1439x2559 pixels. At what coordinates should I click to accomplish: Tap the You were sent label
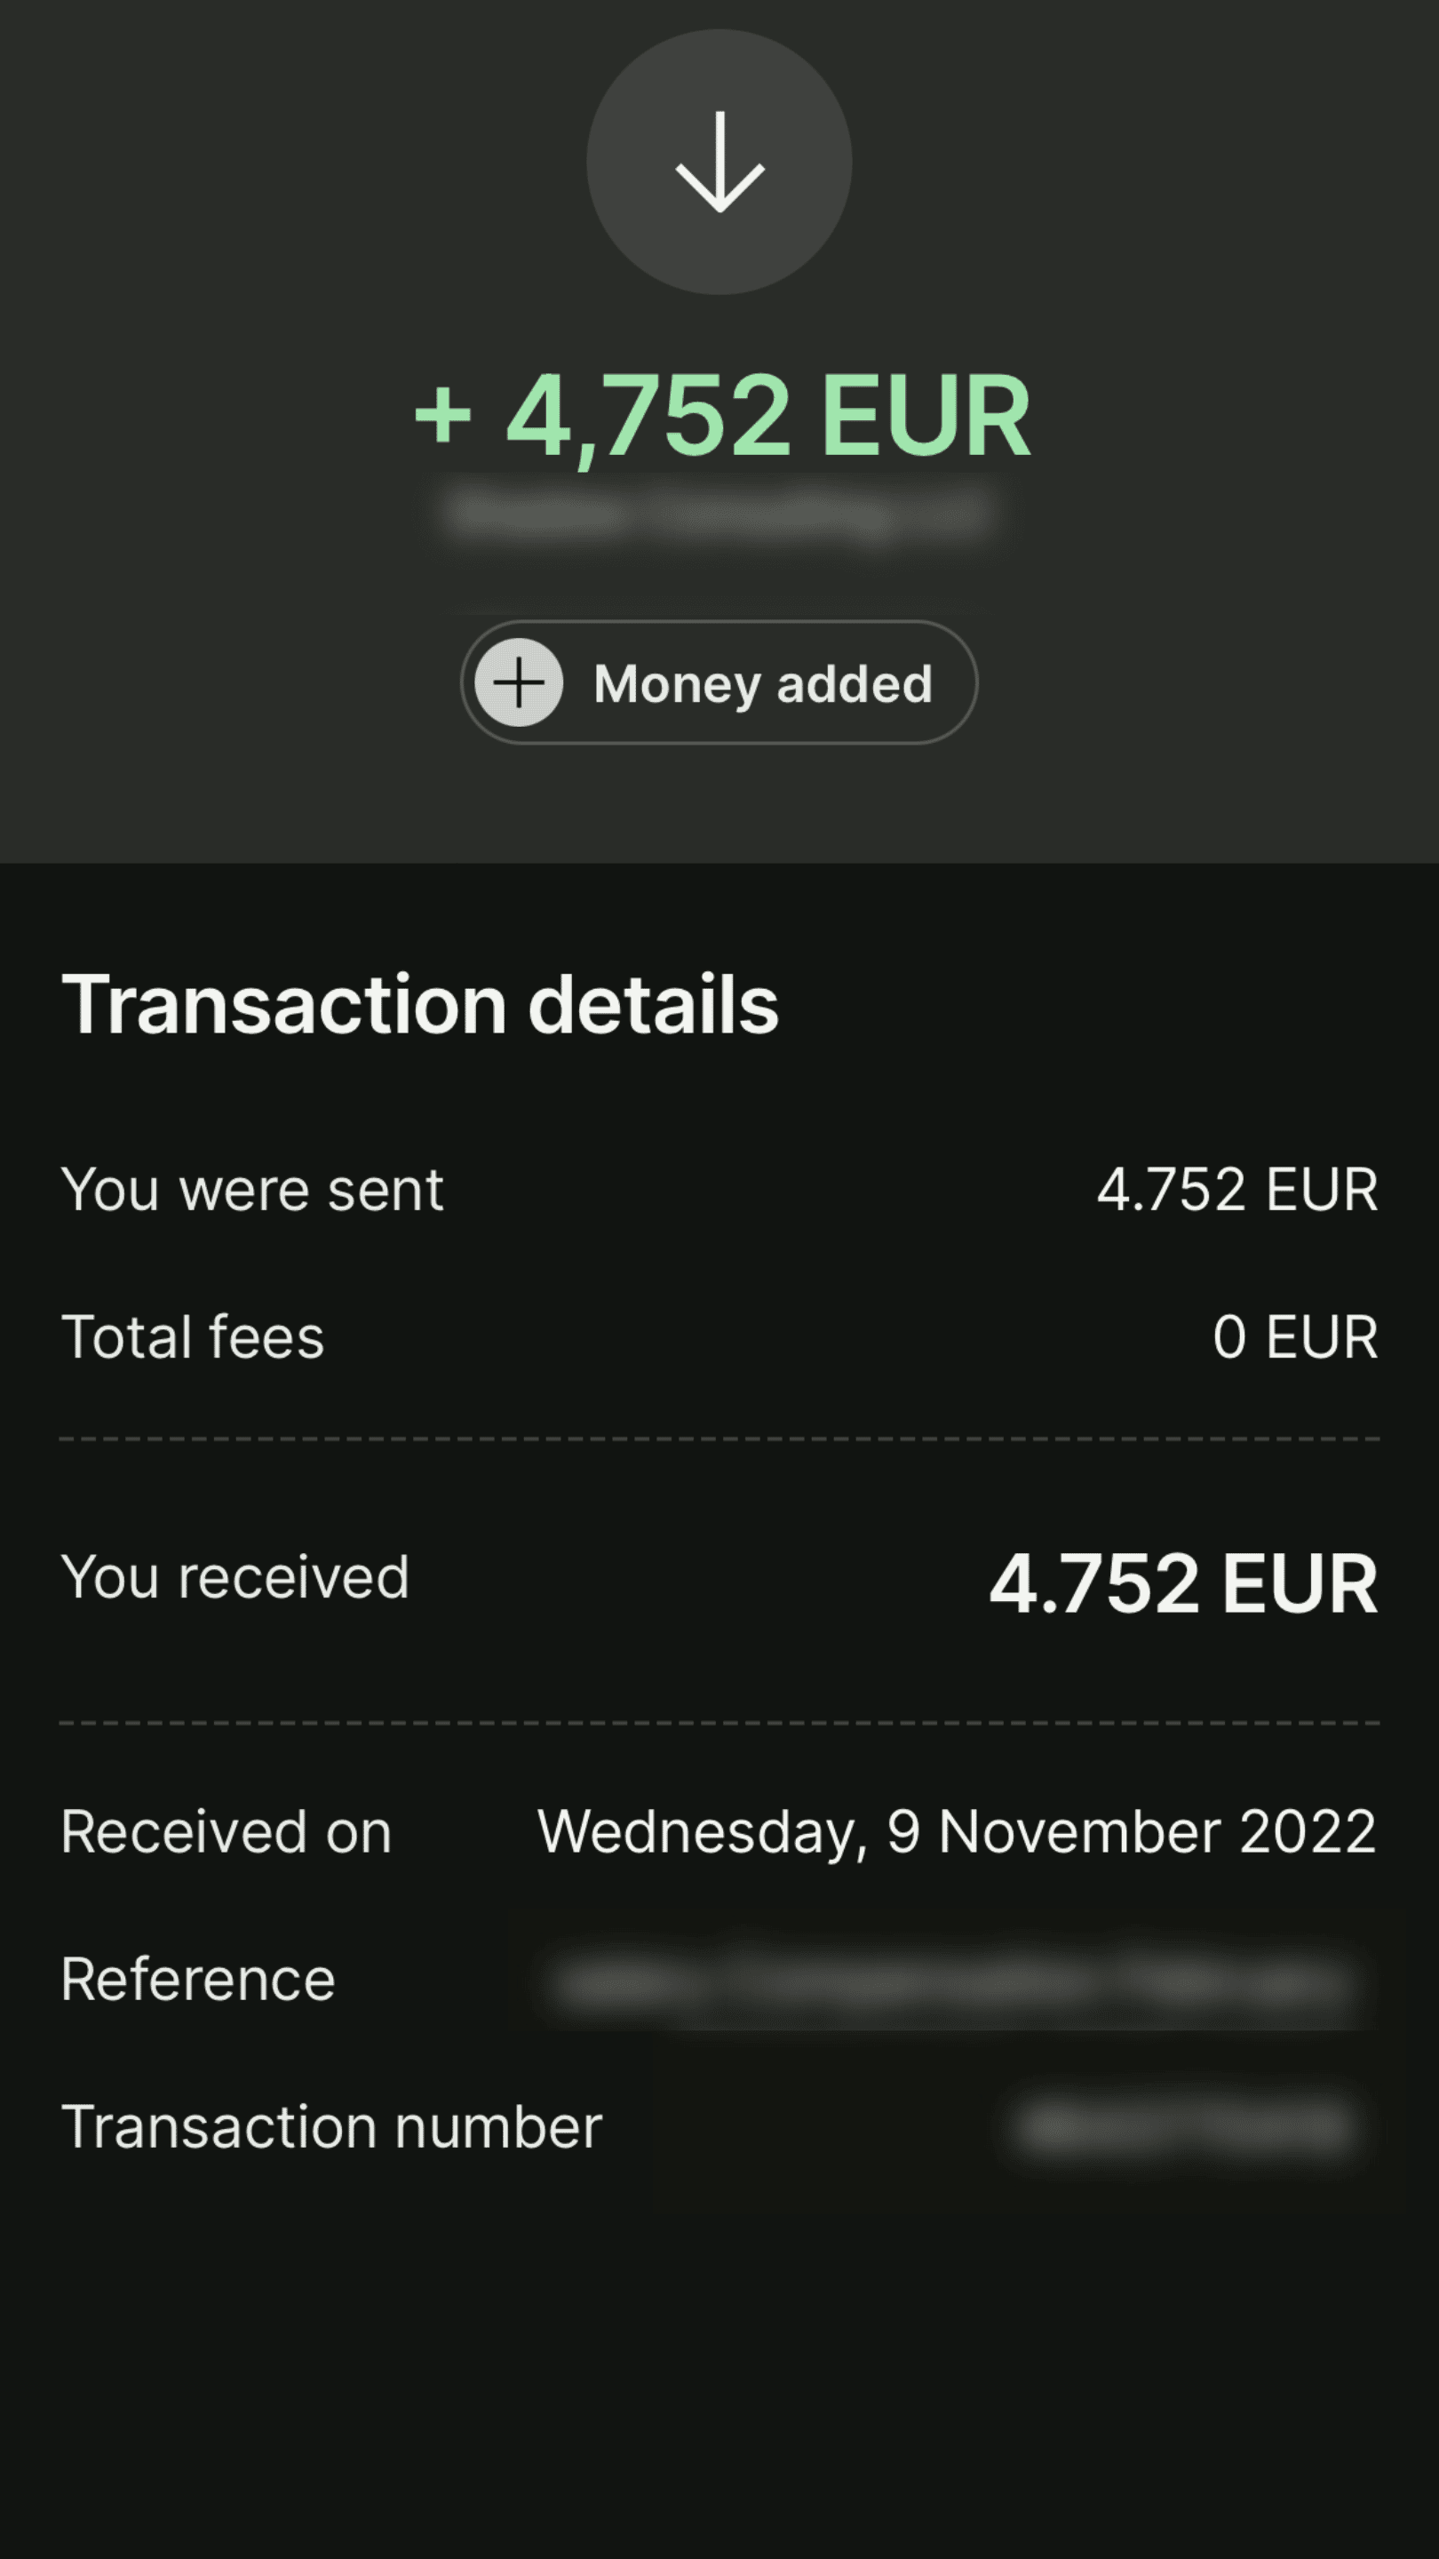click(252, 1189)
